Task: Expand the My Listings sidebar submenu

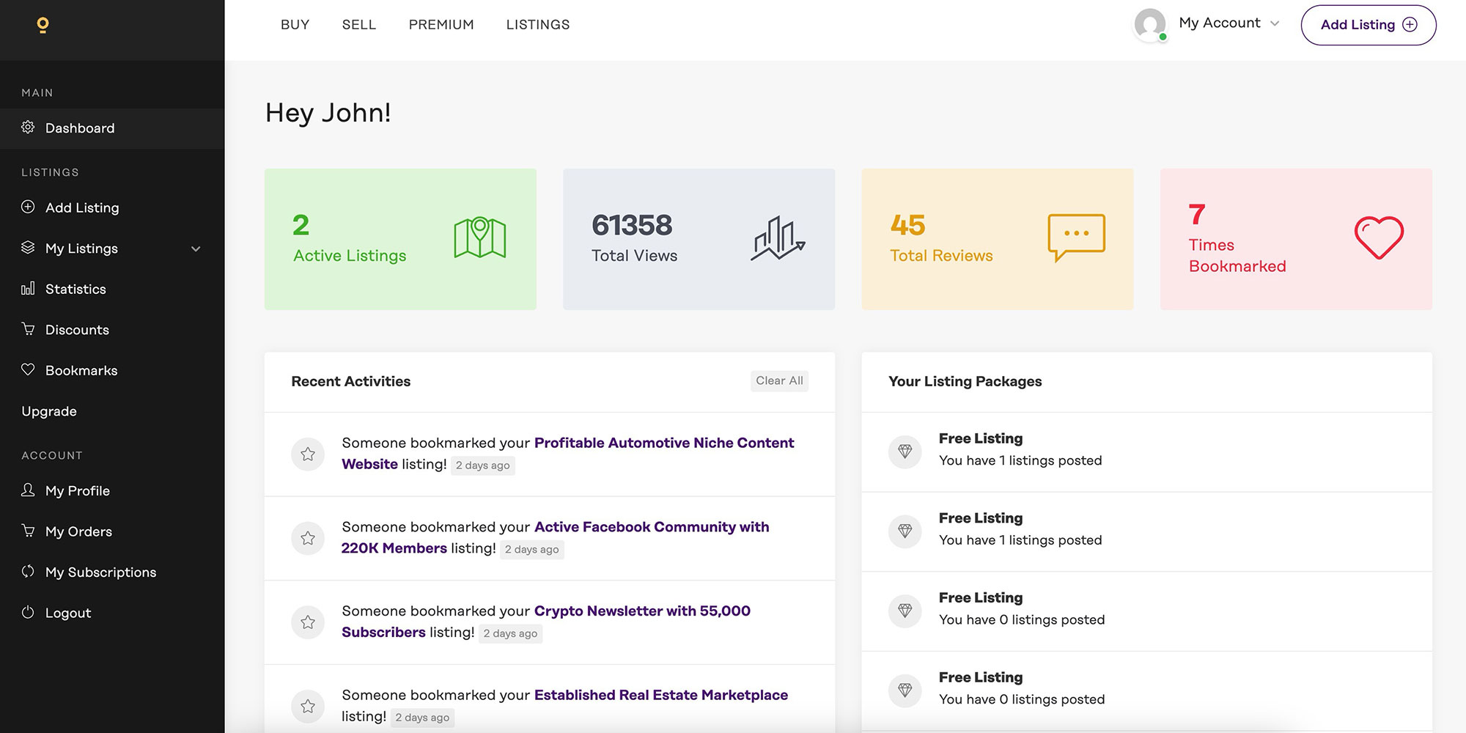Action: [x=196, y=249]
